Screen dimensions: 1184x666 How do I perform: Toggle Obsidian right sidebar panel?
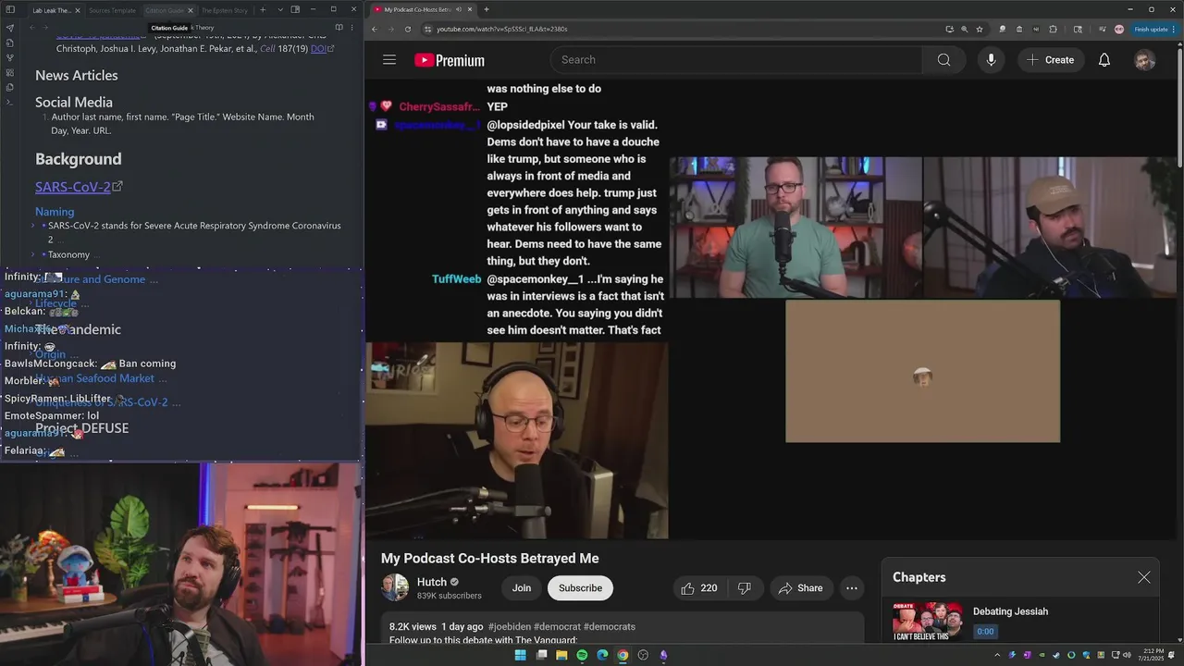pyautogui.click(x=295, y=10)
